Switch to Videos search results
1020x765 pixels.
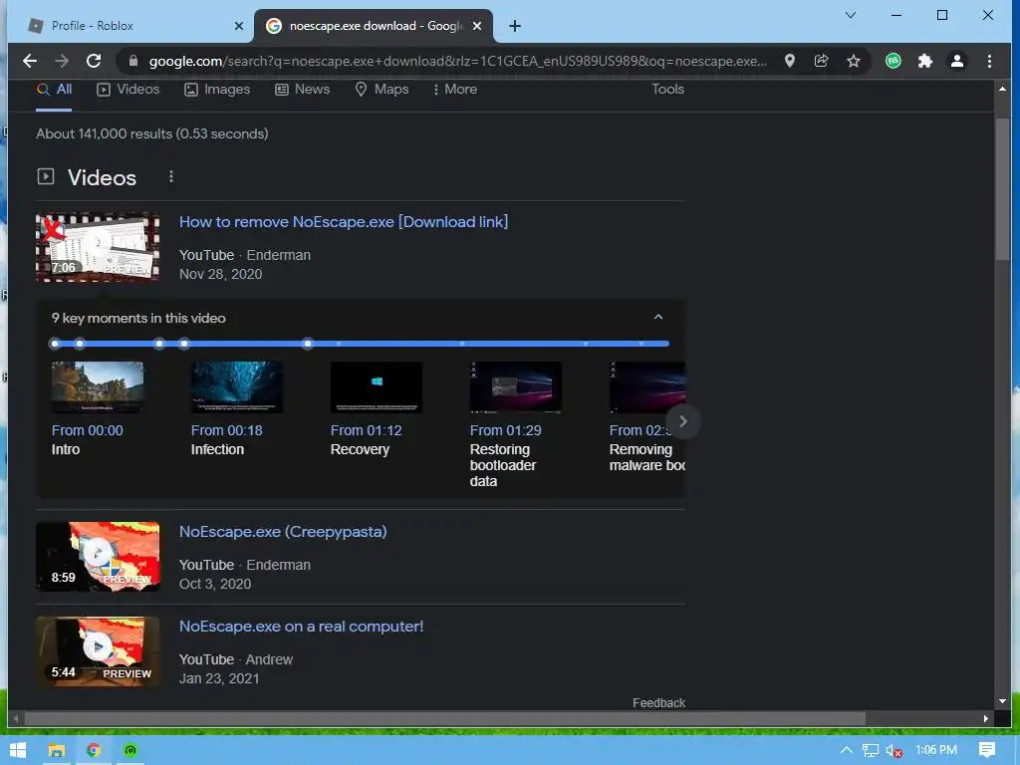(128, 89)
